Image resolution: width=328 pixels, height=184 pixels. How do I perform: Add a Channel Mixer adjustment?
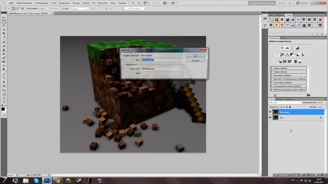pyautogui.click(x=302, y=55)
